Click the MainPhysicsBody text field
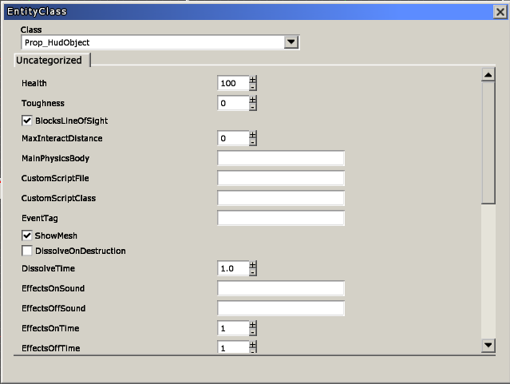This screenshot has height=384, width=510. [280, 158]
